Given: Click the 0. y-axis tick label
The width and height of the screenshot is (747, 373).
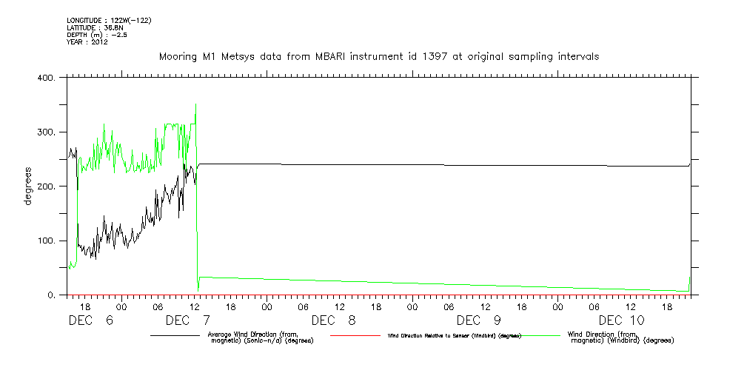Looking at the screenshot, I should 51,295.
